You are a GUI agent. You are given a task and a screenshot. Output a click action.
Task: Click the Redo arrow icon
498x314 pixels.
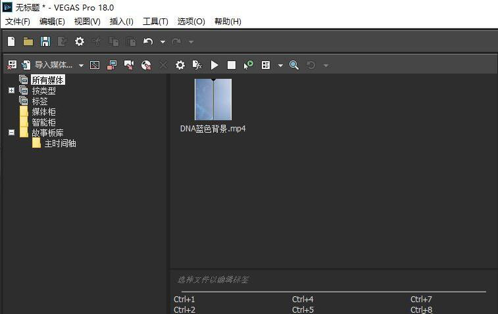pos(176,41)
